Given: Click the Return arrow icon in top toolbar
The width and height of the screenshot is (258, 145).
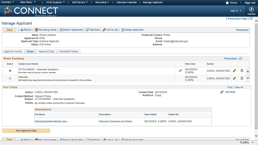Looking at the screenshot, I should pos(22,30).
